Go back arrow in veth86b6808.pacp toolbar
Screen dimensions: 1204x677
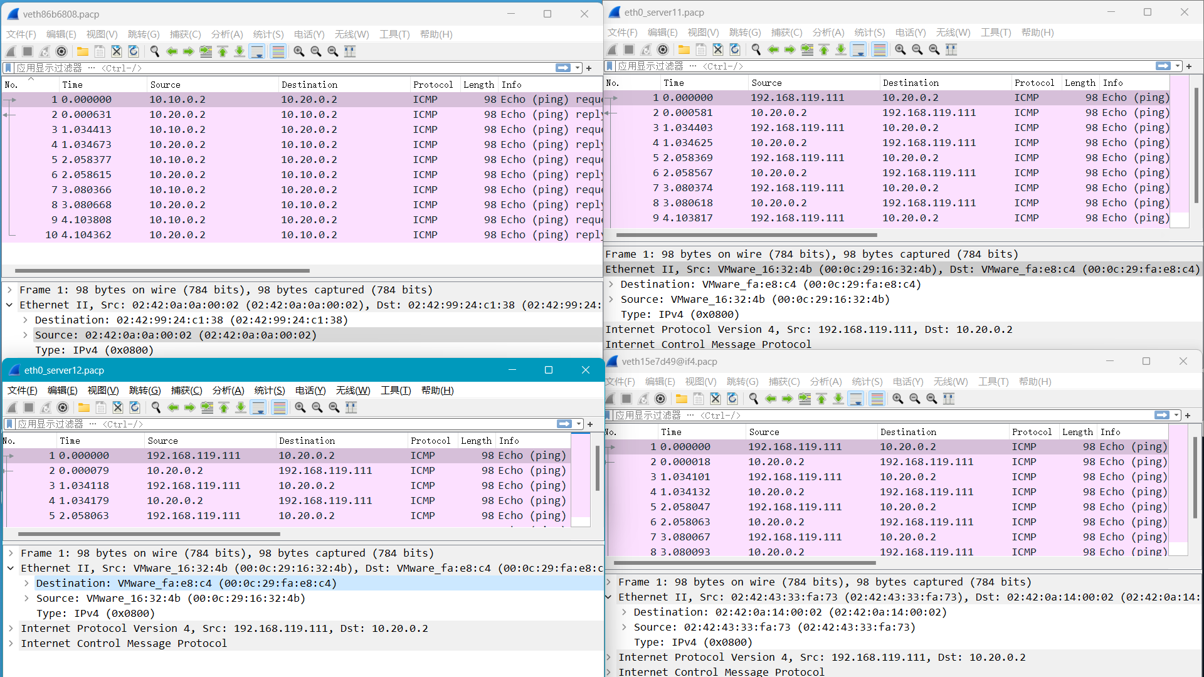(x=172, y=51)
